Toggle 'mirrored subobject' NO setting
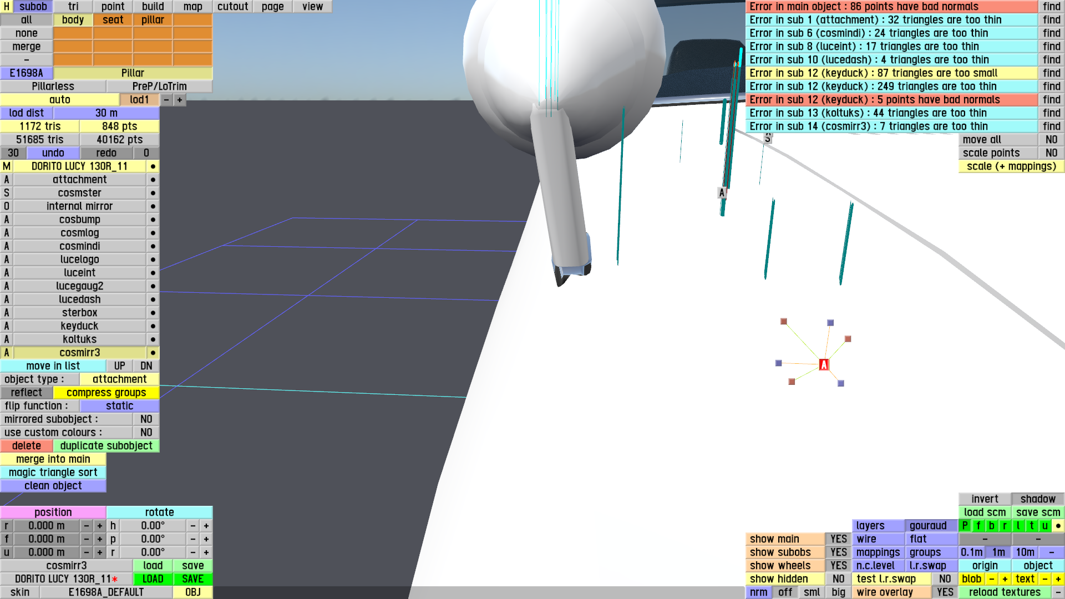Screen dimensions: 1065x599 click(146, 419)
